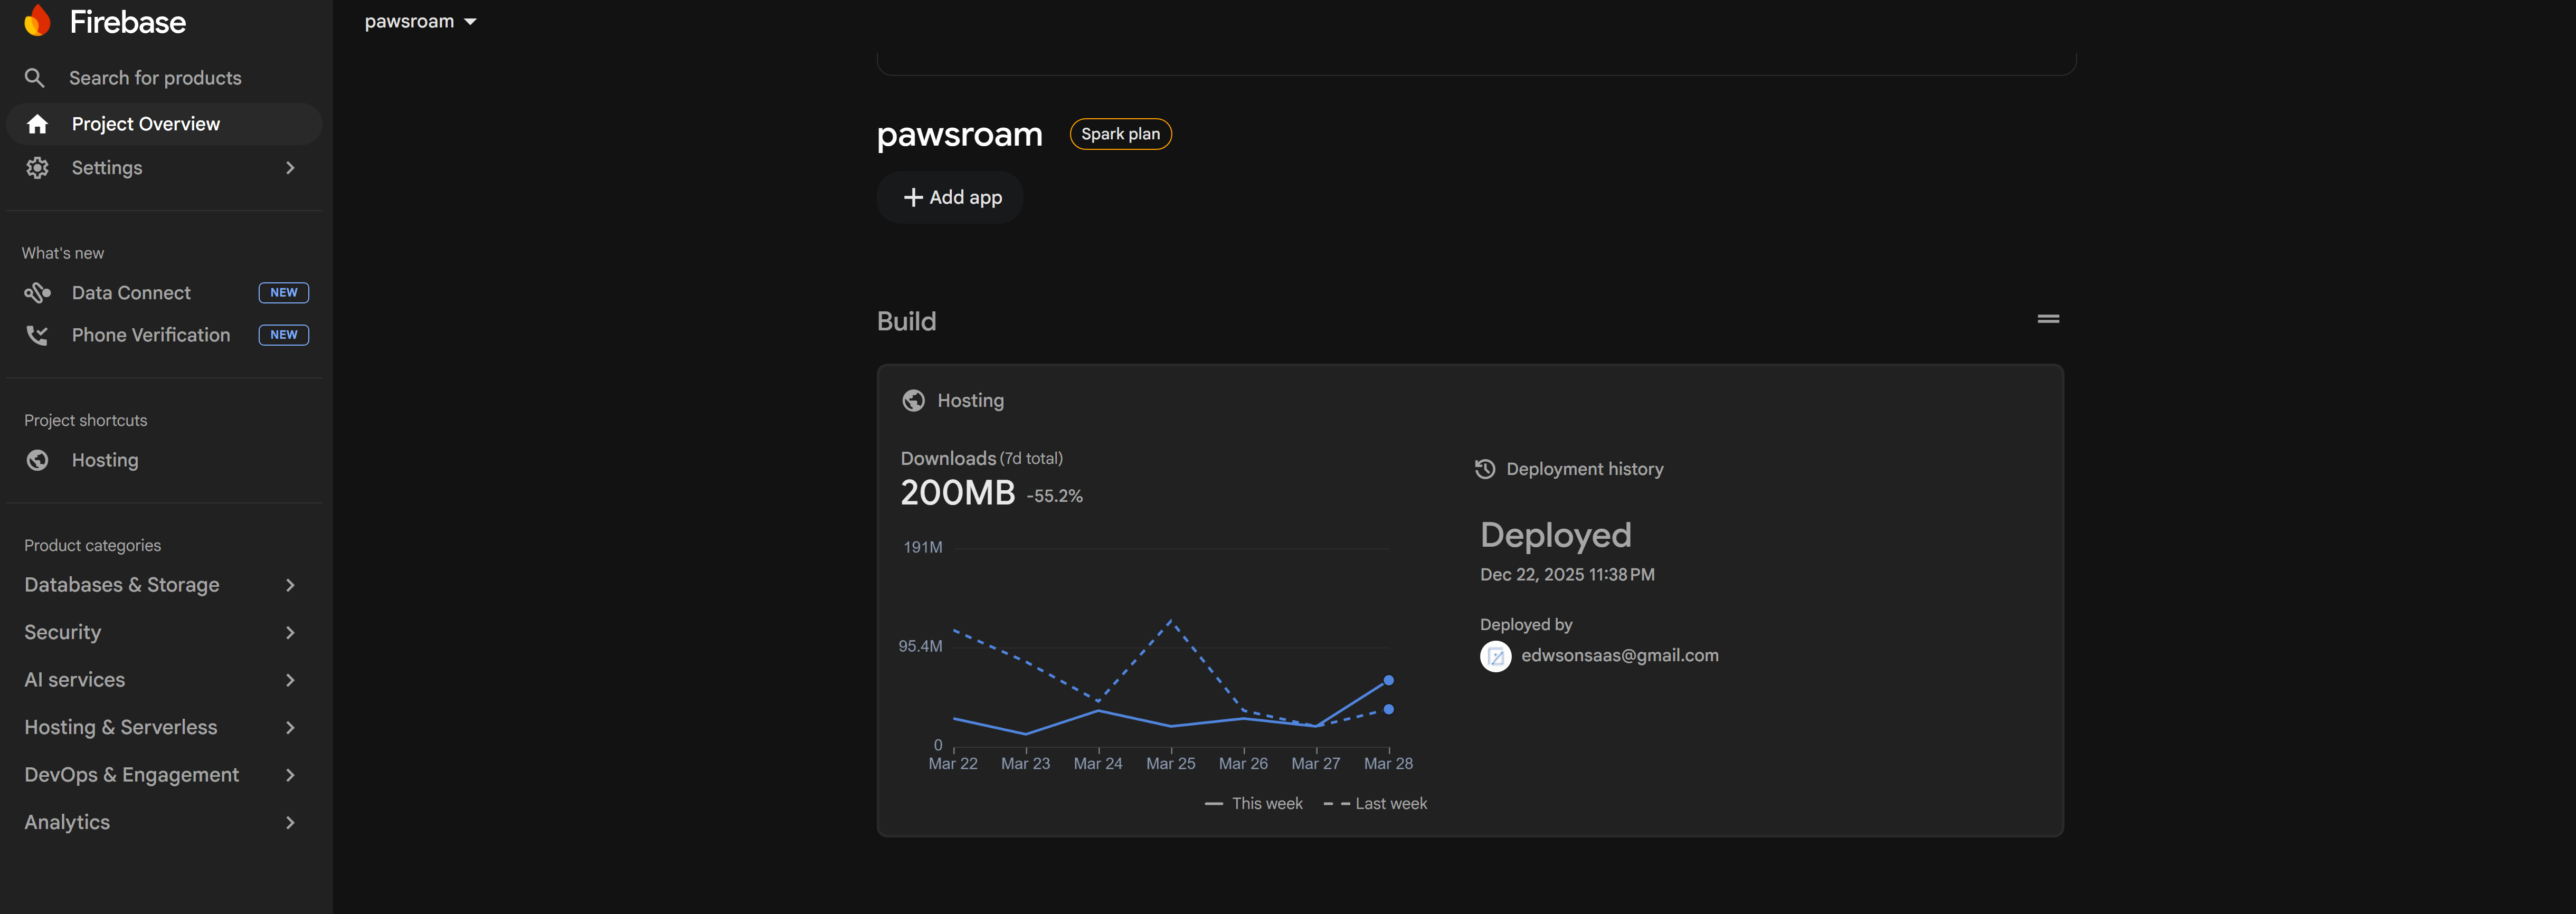The image size is (2576, 914).
Task: Click the Add app button
Action: pos(949,197)
